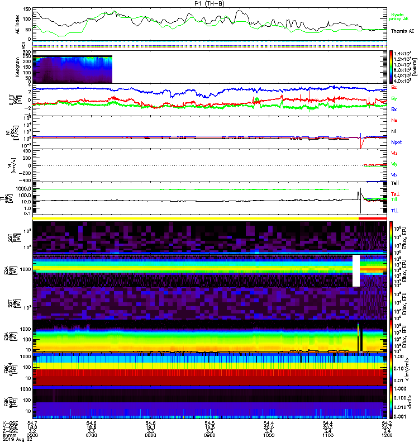The height and width of the screenshot is (447, 419).
Task: Click the "0700" time axis label
Action: (91, 435)
